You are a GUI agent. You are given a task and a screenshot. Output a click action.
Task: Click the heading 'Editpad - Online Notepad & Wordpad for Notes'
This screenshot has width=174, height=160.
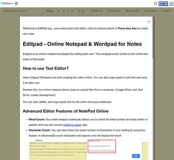(82, 44)
